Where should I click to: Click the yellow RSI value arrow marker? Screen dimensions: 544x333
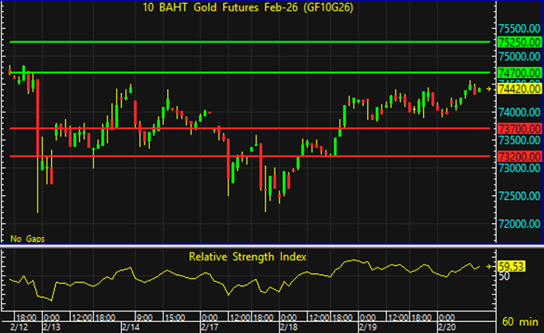click(489, 268)
